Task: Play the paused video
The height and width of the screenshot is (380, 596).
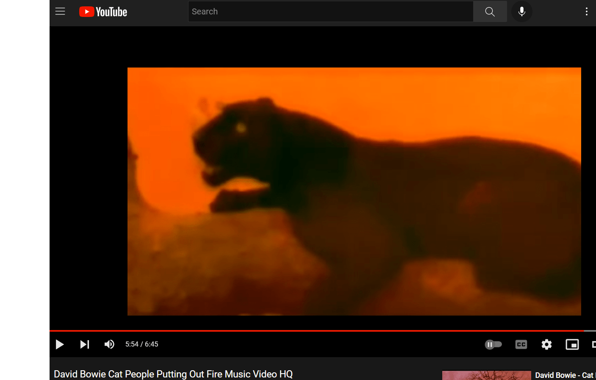Action: [60, 344]
